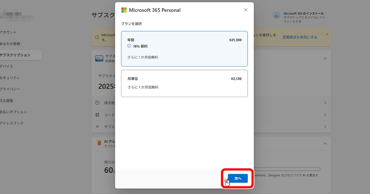
Task: Open 支払いオプション in the sidebar
Action: (14, 112)
